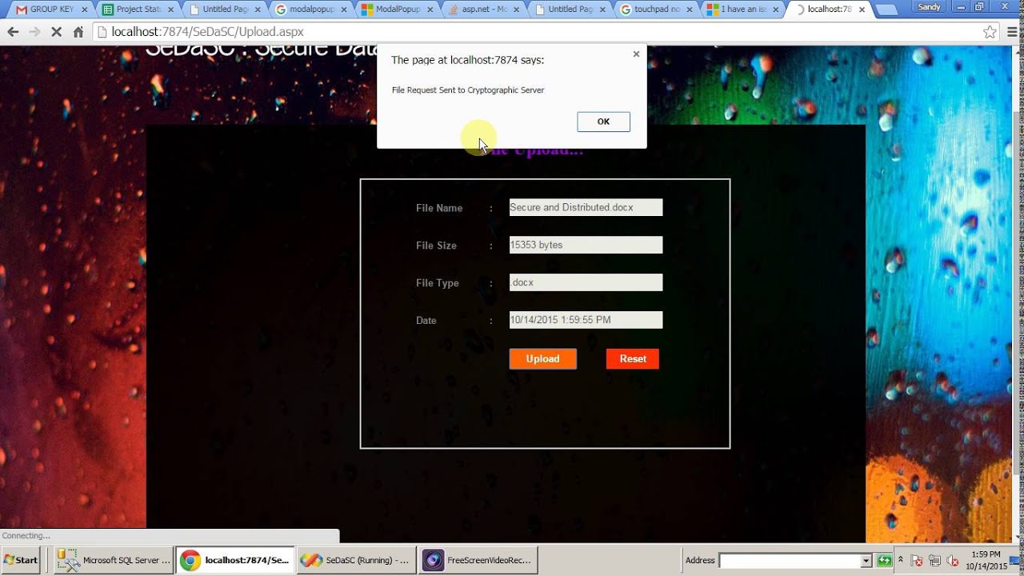Image resolution: width=1024 pixels, height=576 pixels.
Task: Click the orange Upload button
Action: click(542, 359)
